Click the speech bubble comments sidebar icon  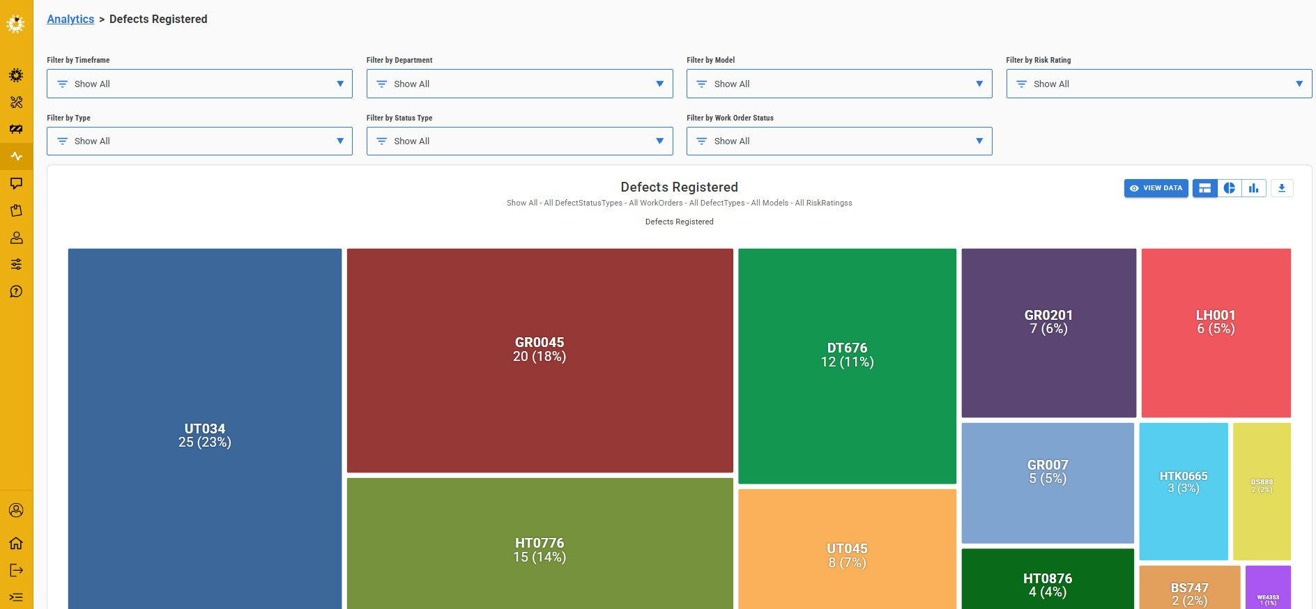(x=16, y=183)
